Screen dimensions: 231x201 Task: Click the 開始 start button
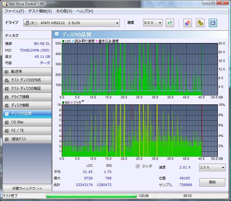pos(212,182)
